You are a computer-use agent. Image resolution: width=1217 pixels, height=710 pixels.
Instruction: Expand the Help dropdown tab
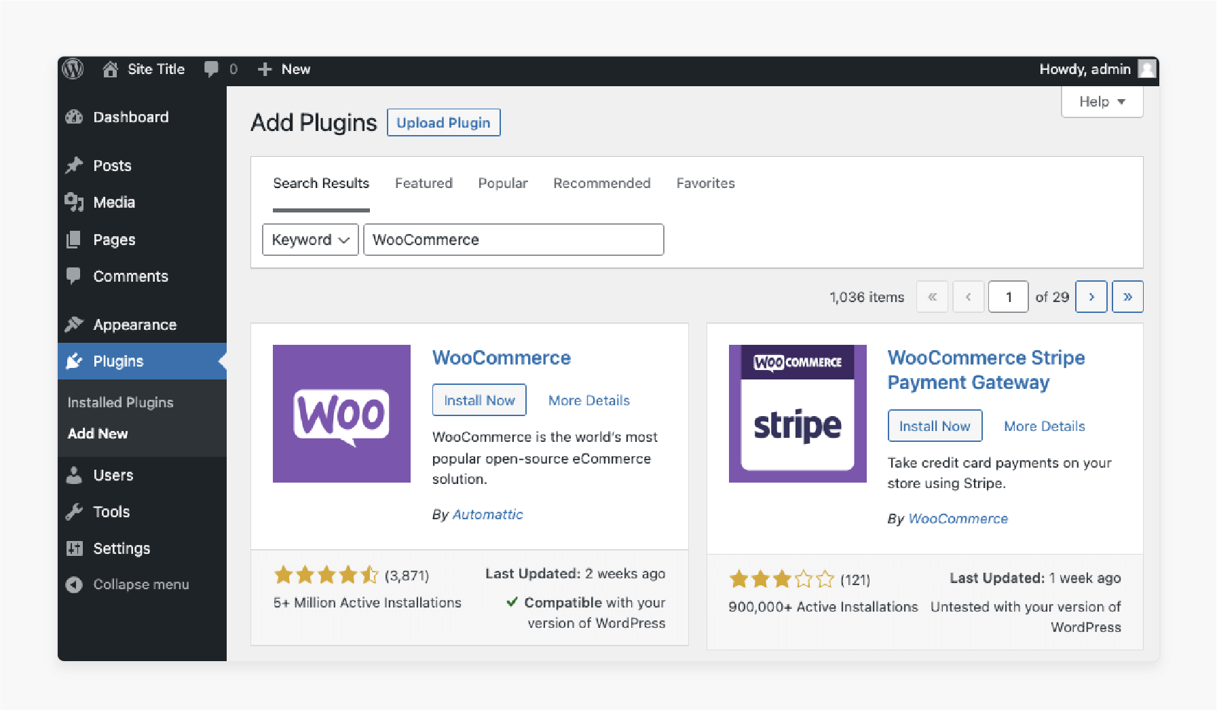1102,102
